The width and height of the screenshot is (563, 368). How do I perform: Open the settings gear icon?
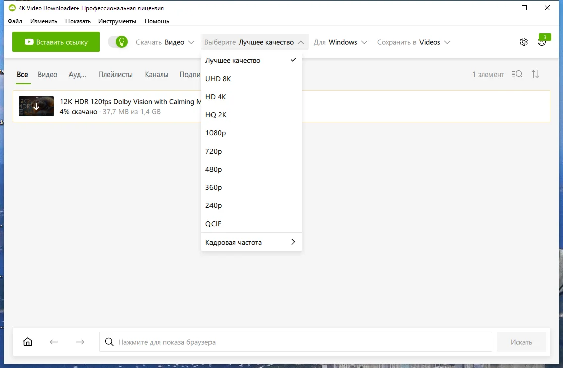coord(524,42)
